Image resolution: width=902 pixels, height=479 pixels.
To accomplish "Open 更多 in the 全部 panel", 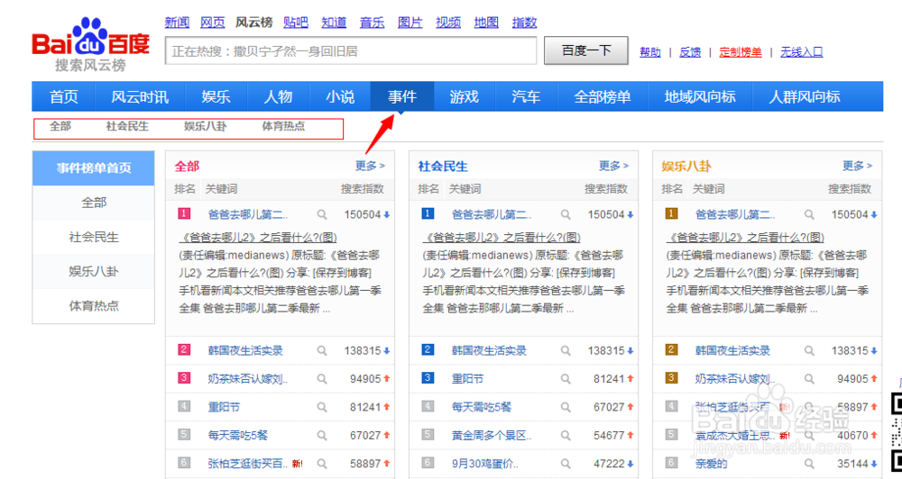I will coord(370,166).
